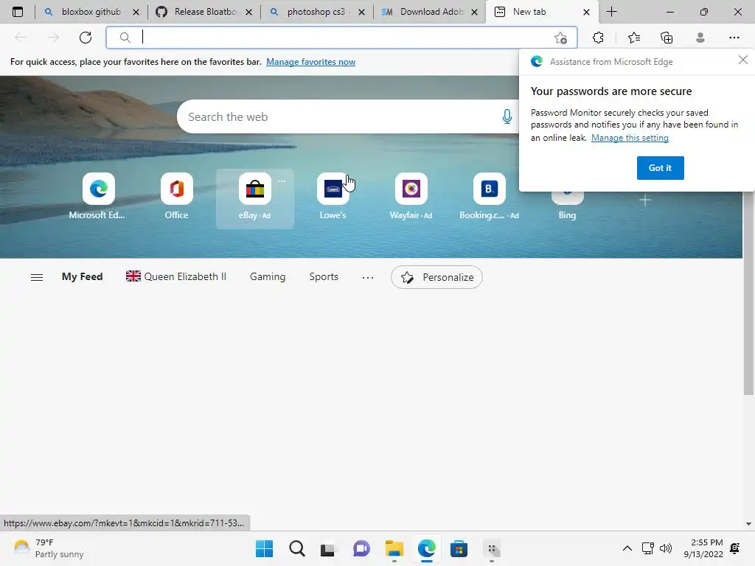Click the Edge icon in the taskbar
The image size is (755, 566).
click(x=427, y=548)
